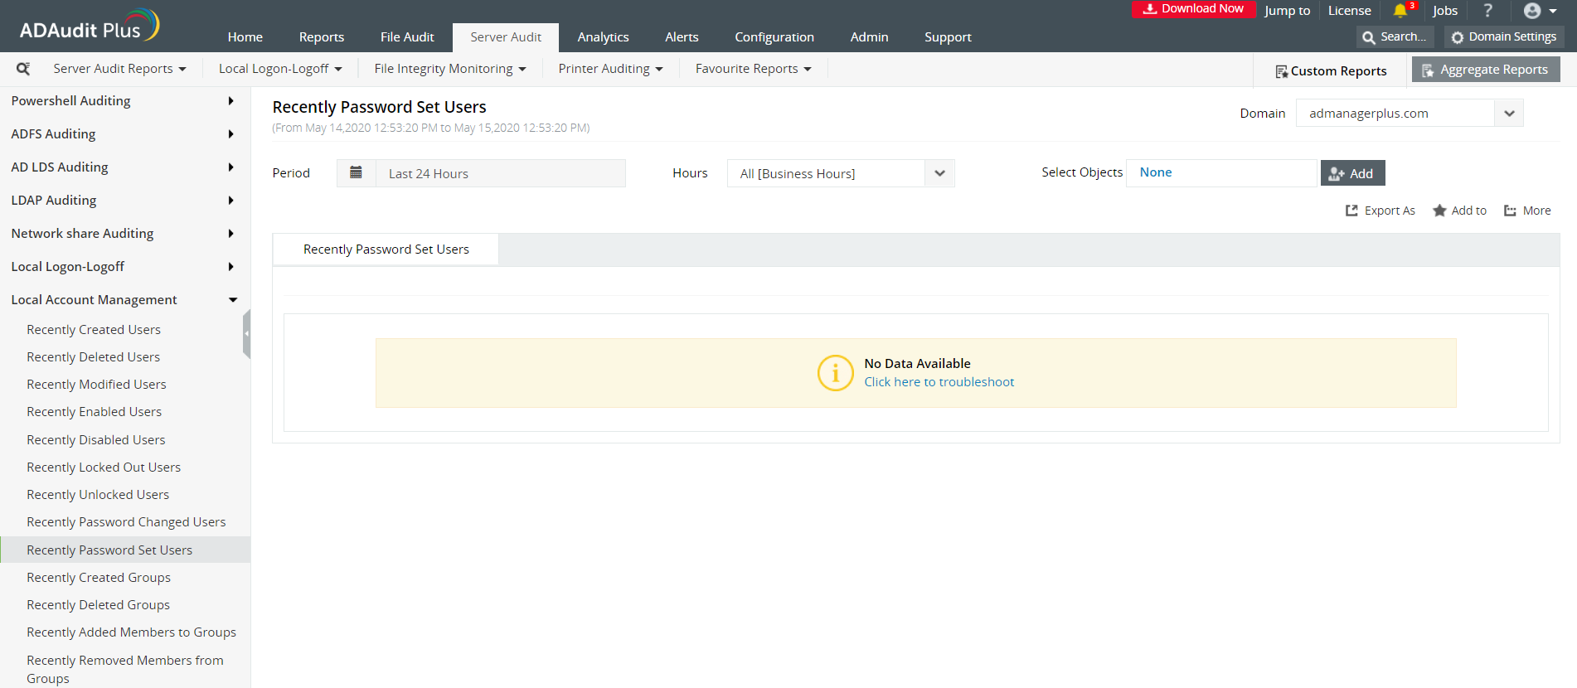Open Recently Removed Members from Groups report
This screenshot has width=1577, height=688.
[x=125, y=670]
